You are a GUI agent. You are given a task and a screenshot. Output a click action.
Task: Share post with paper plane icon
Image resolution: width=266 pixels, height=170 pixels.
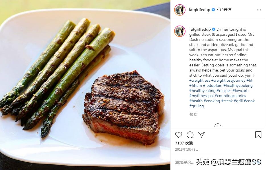click(x=201, y=135)
